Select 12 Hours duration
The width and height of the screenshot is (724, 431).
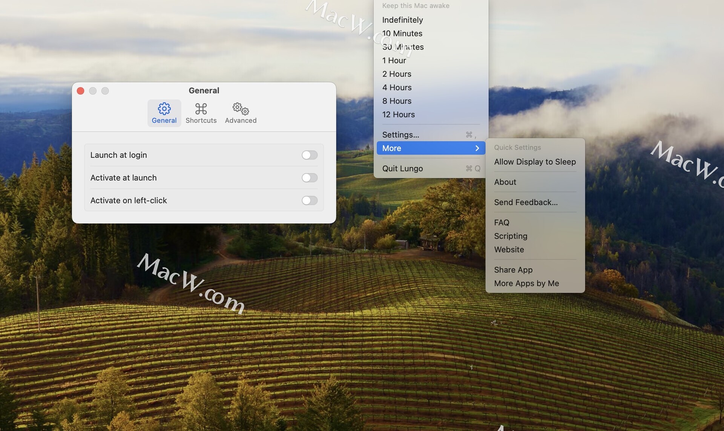[398, 115]
